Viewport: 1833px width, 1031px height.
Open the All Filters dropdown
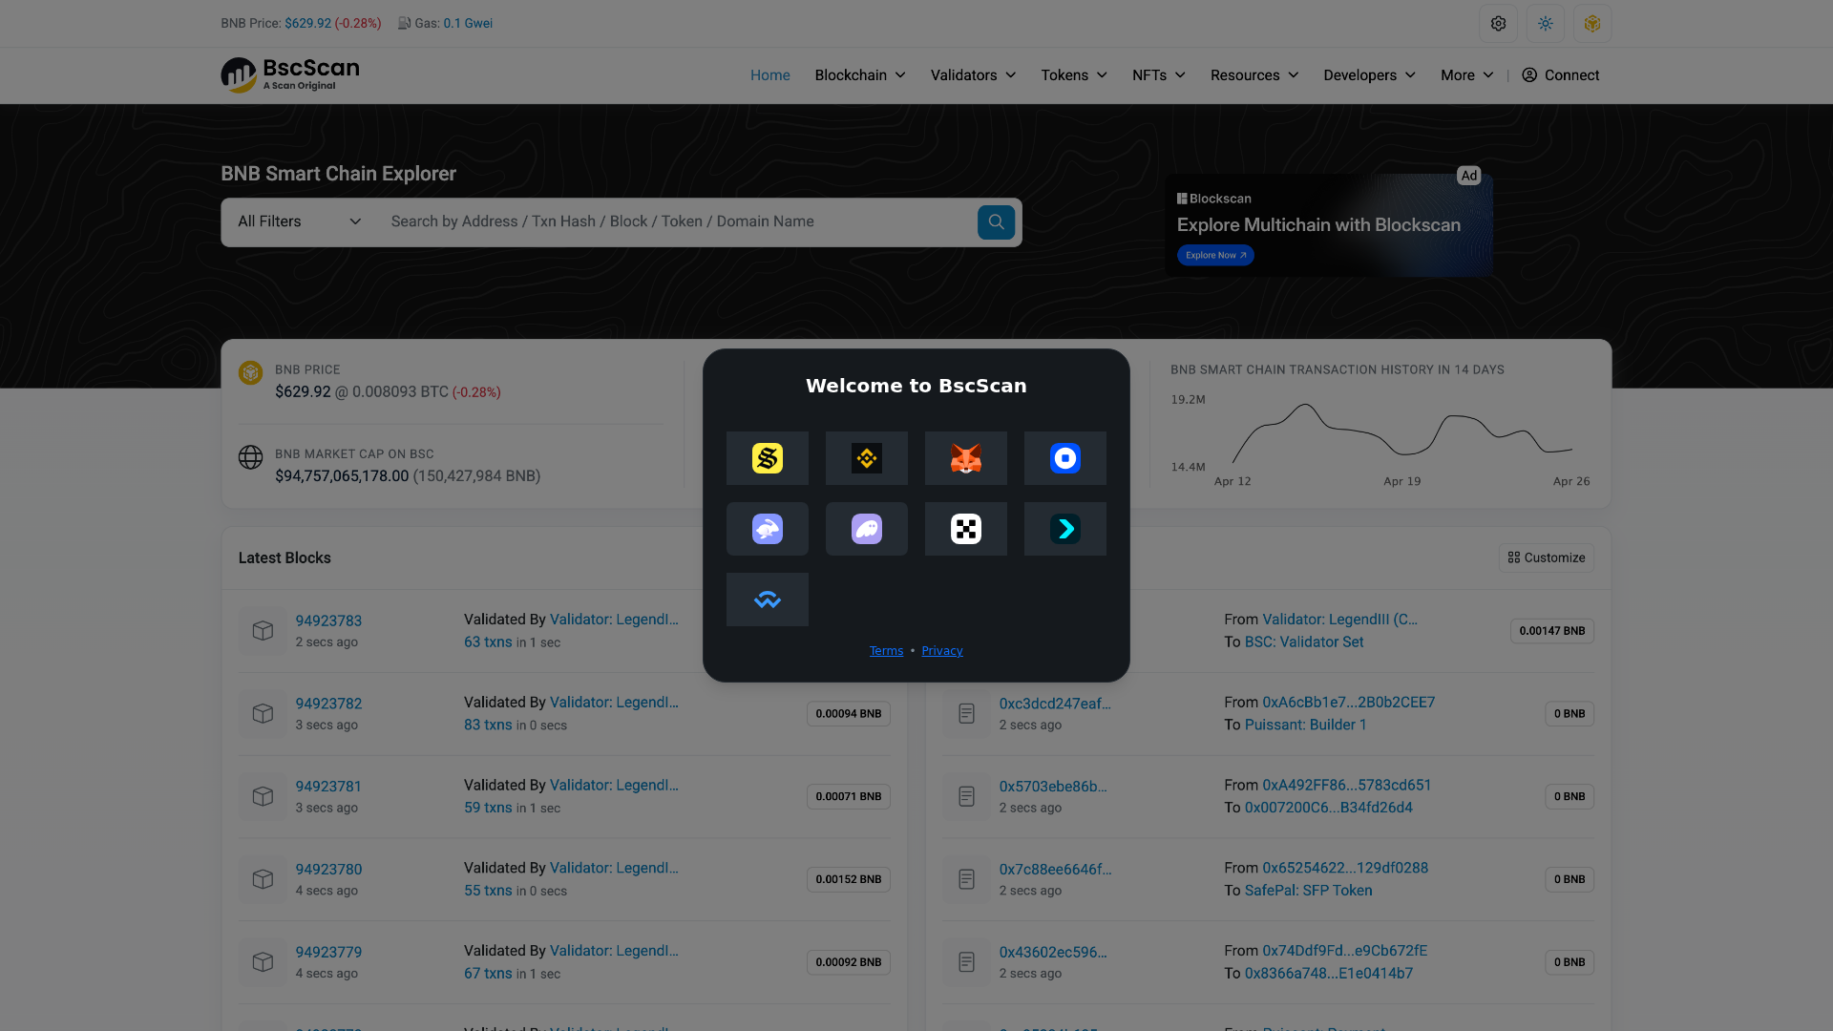(x=299, y=221)
